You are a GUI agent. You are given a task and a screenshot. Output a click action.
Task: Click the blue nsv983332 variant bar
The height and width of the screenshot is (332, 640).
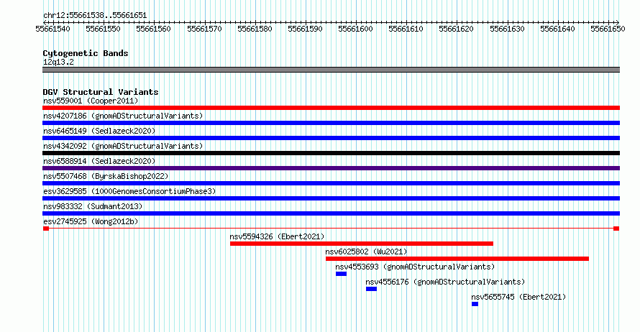click(331, 213)
